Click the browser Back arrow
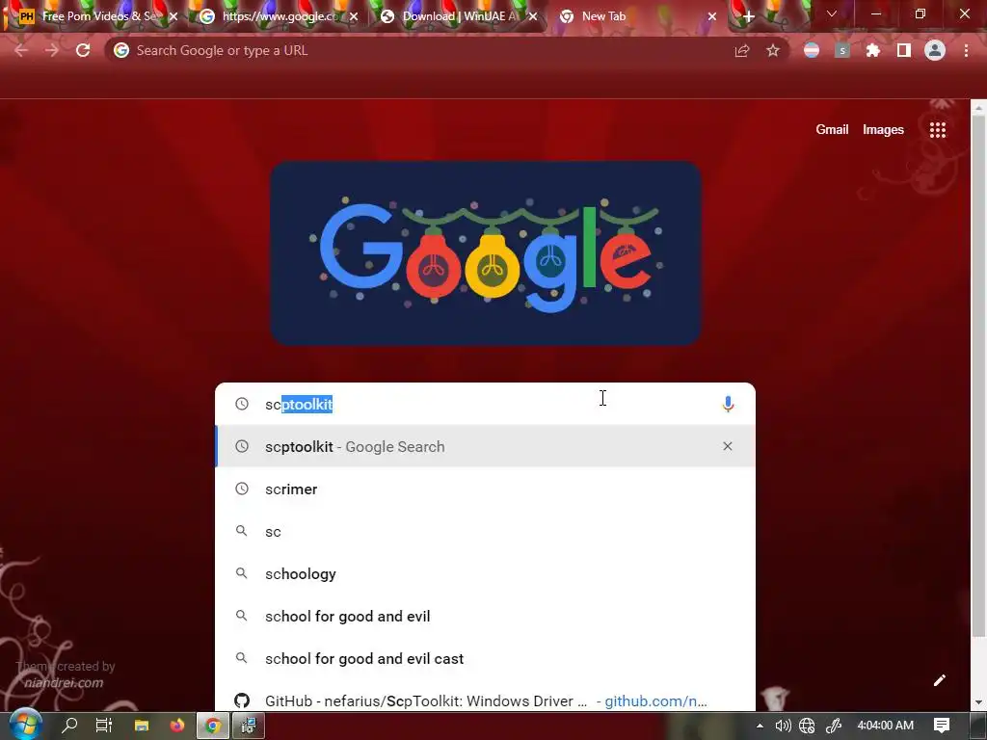Image resolution: width=987 pixels, height=740 pixels. coord(21,50)
